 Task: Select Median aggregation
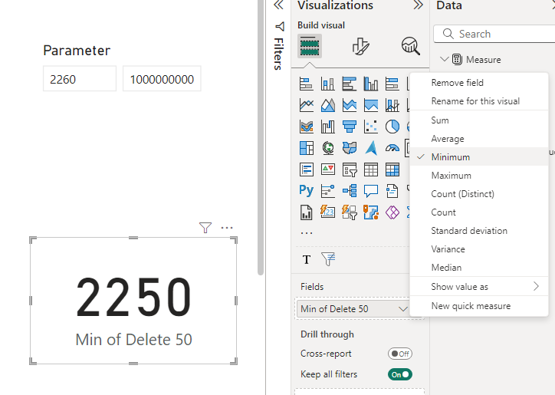click(479, 268)
